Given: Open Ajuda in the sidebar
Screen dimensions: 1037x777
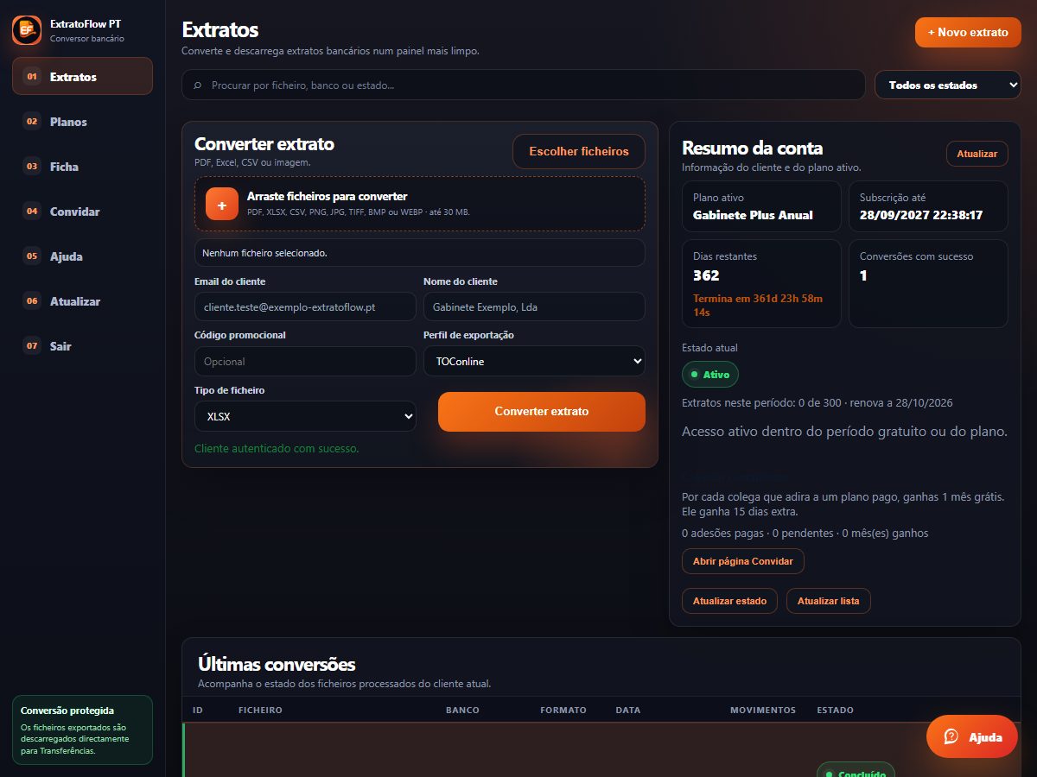Looking at the screenshot, I should pos(82,256).
